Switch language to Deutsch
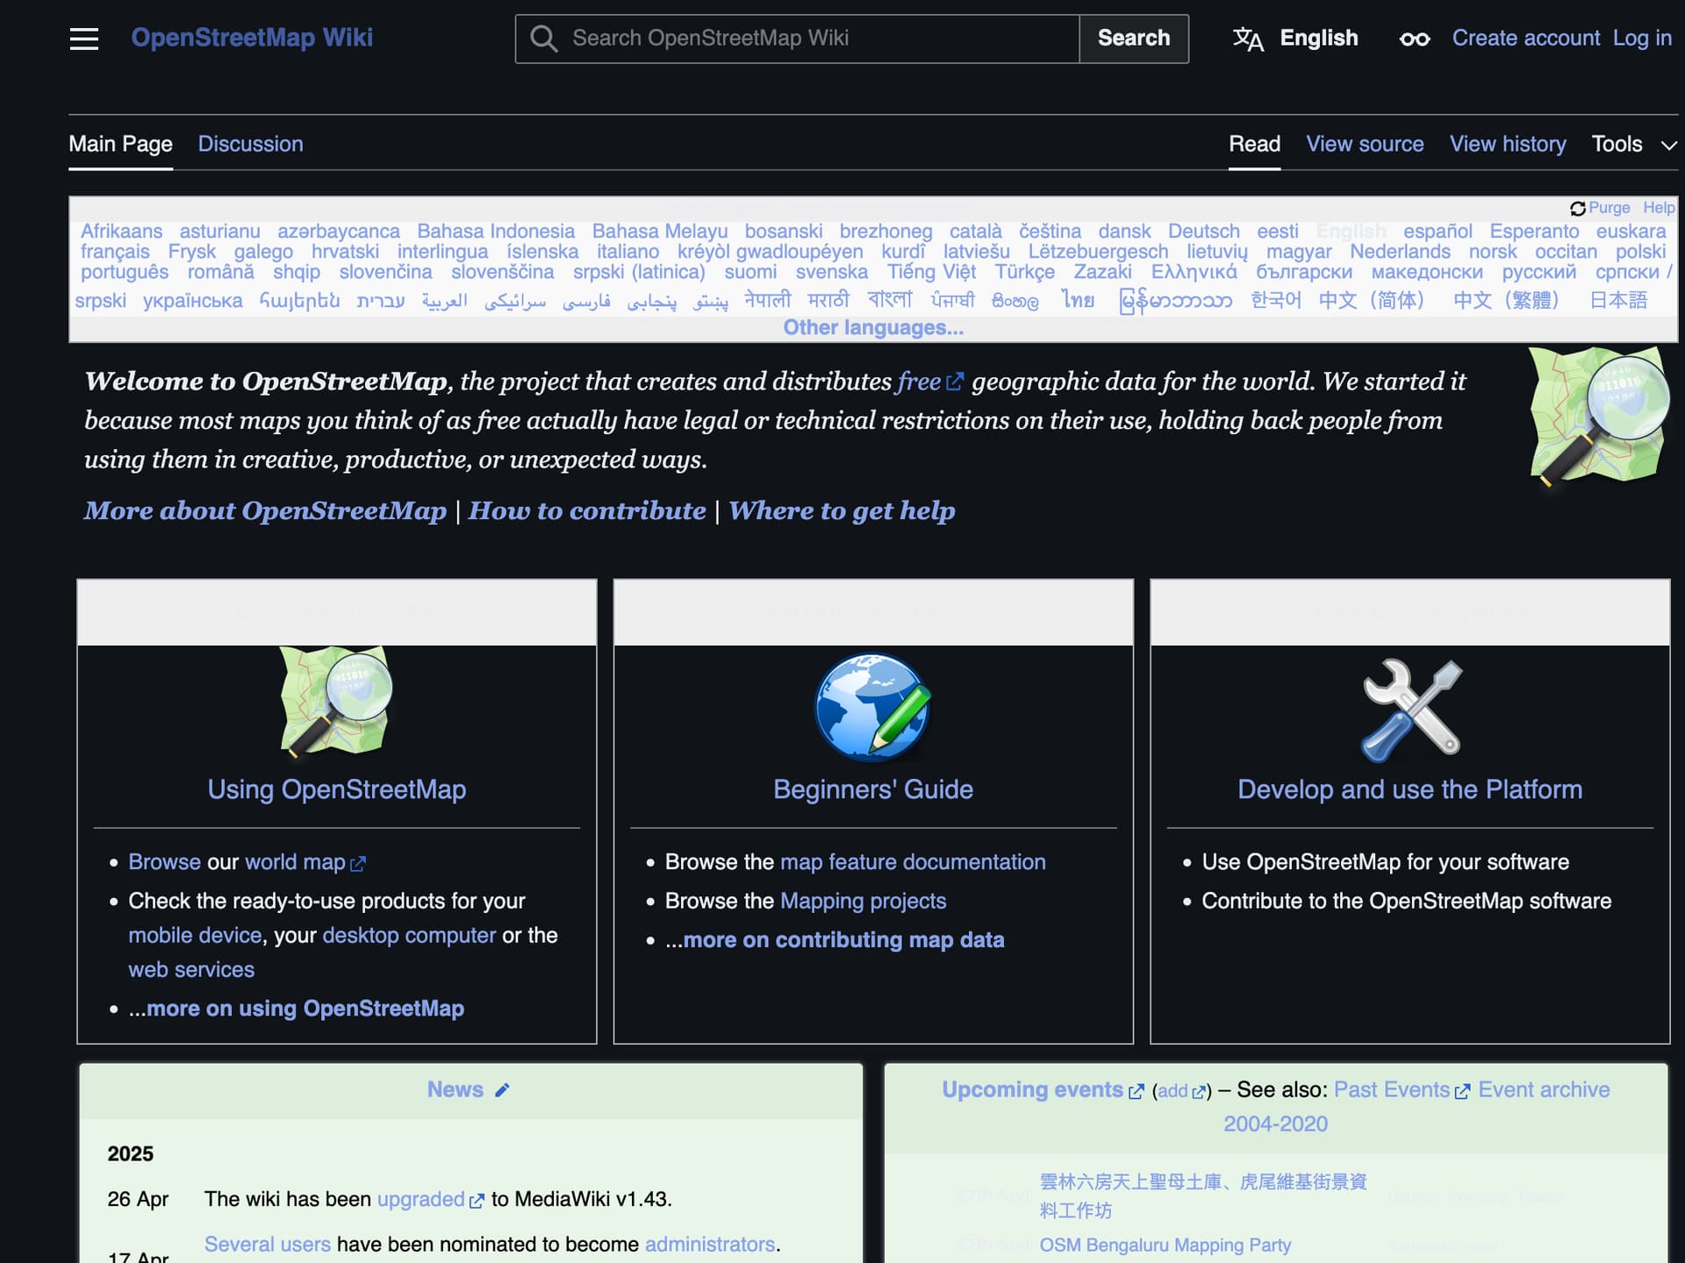Image resolution: width=1685 pixels, height=1263 pixels. tap(1203, 231)
